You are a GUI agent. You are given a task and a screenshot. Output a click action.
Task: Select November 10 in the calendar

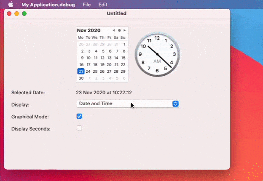point(89,58)
